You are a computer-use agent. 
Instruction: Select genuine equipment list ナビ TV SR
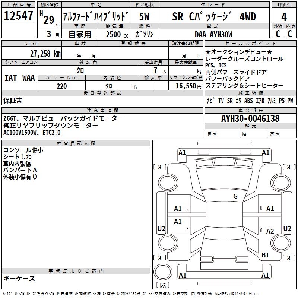(x=250, y=101)
